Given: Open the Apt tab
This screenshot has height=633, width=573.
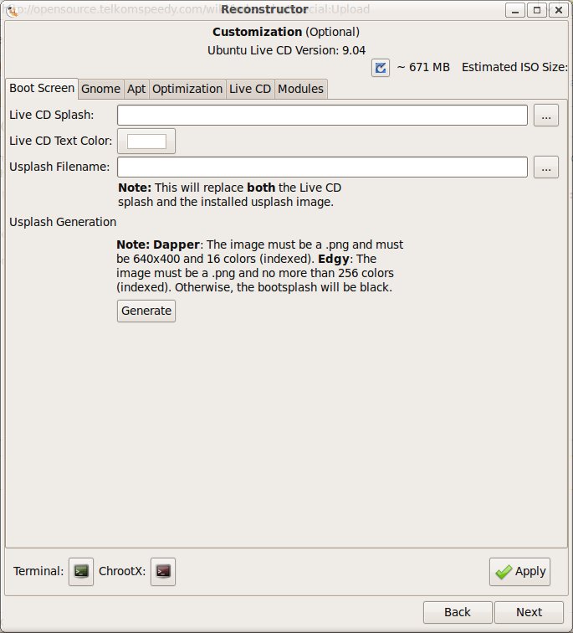Looking at the screenshot, I should point(136,89).
